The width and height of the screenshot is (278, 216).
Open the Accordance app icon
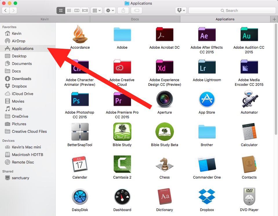(80, 35)
